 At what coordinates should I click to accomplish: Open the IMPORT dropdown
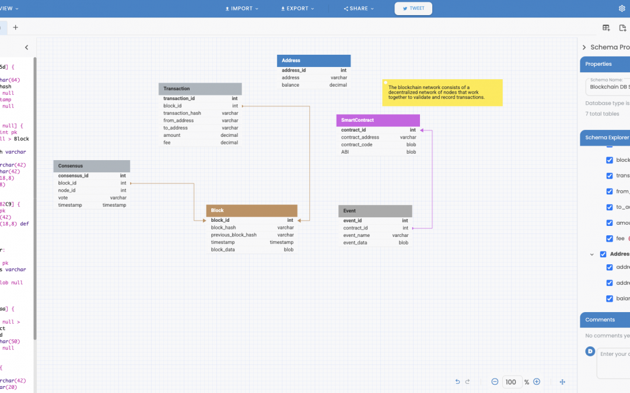(242, 8)
